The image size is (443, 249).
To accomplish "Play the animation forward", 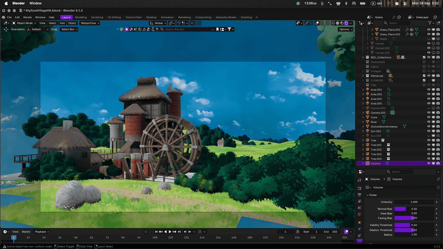I will pyautogui.click(x=170, y=232).
